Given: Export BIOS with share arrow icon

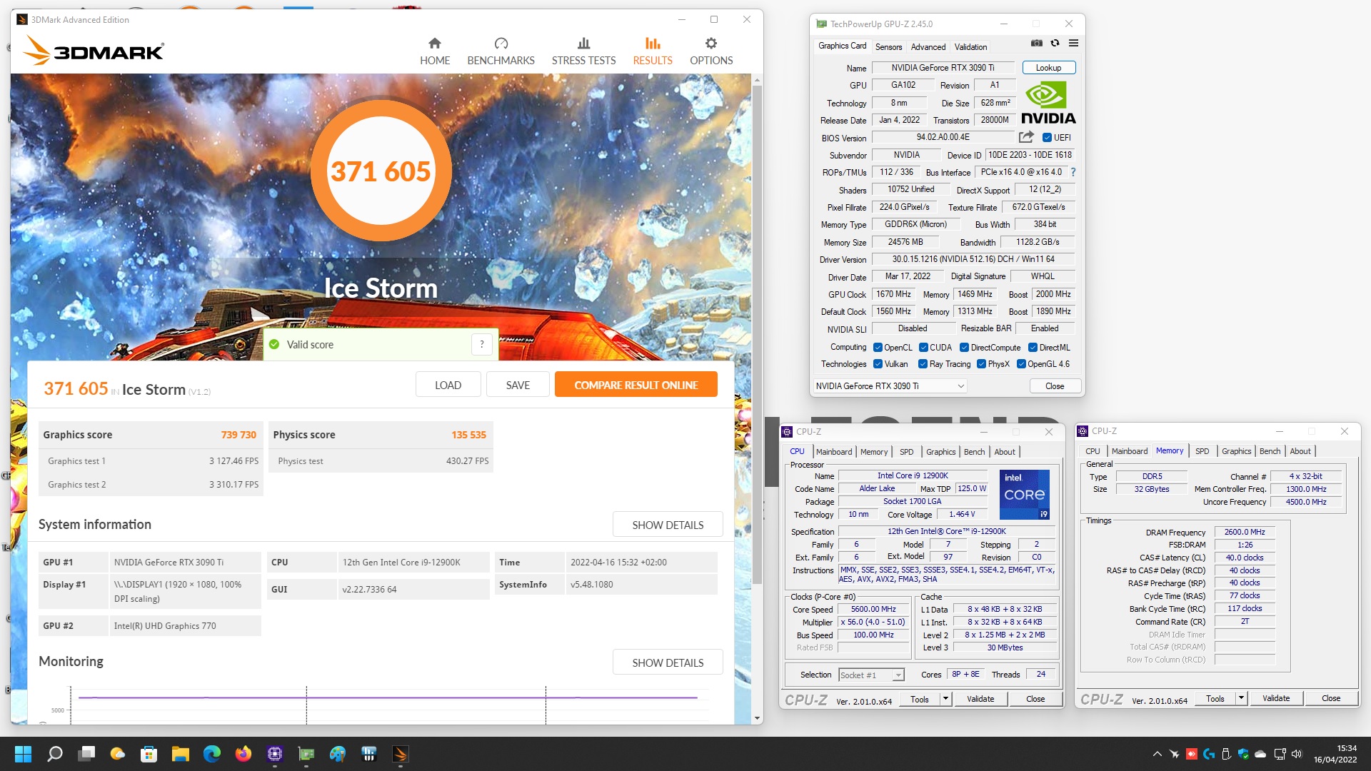Looking at the screenshot, I should point(1026,137).
